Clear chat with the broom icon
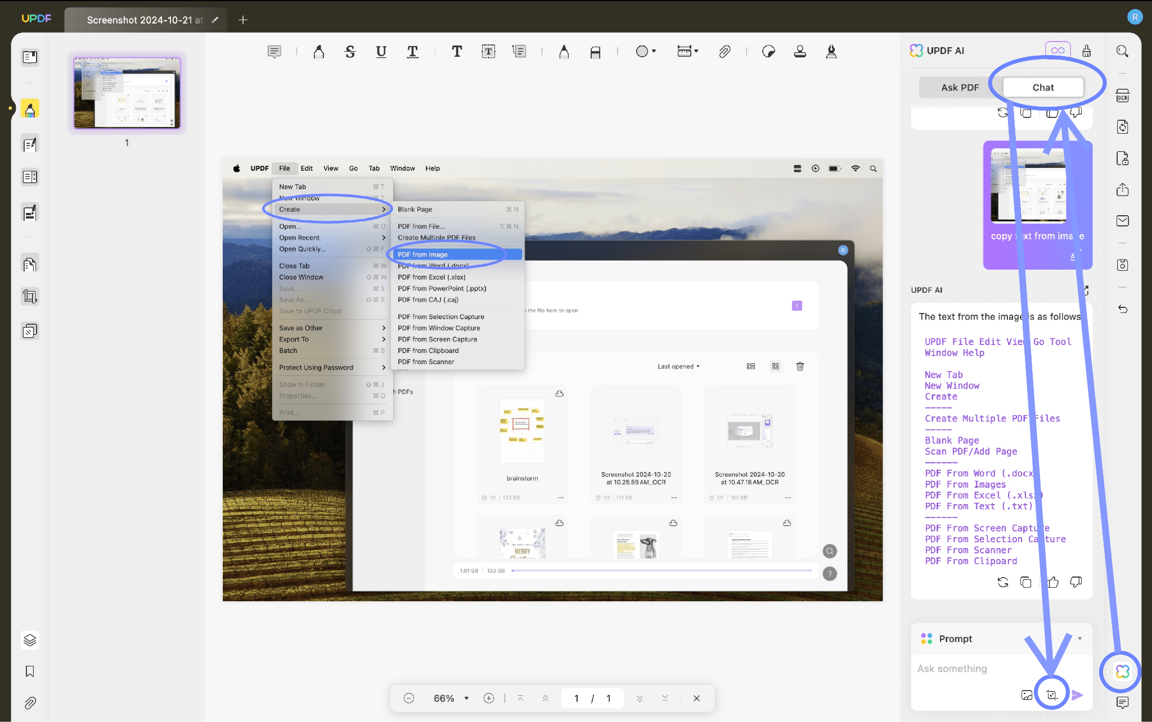Viewport: 1152px width, 722px height. (x=1087, y=51)
